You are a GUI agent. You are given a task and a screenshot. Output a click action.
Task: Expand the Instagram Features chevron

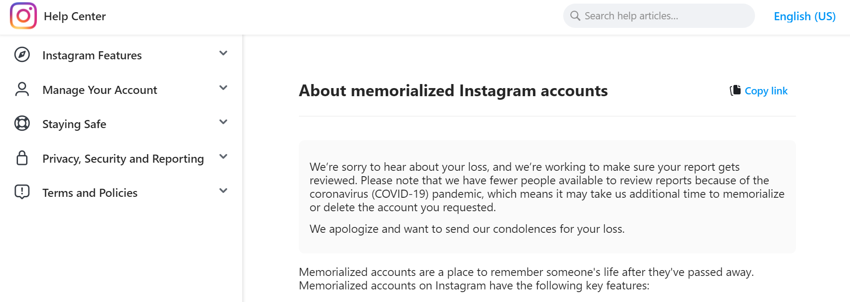tap(223, 53)
